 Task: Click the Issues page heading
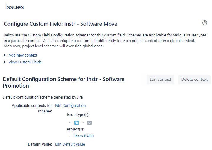click(x=14, y=7)
